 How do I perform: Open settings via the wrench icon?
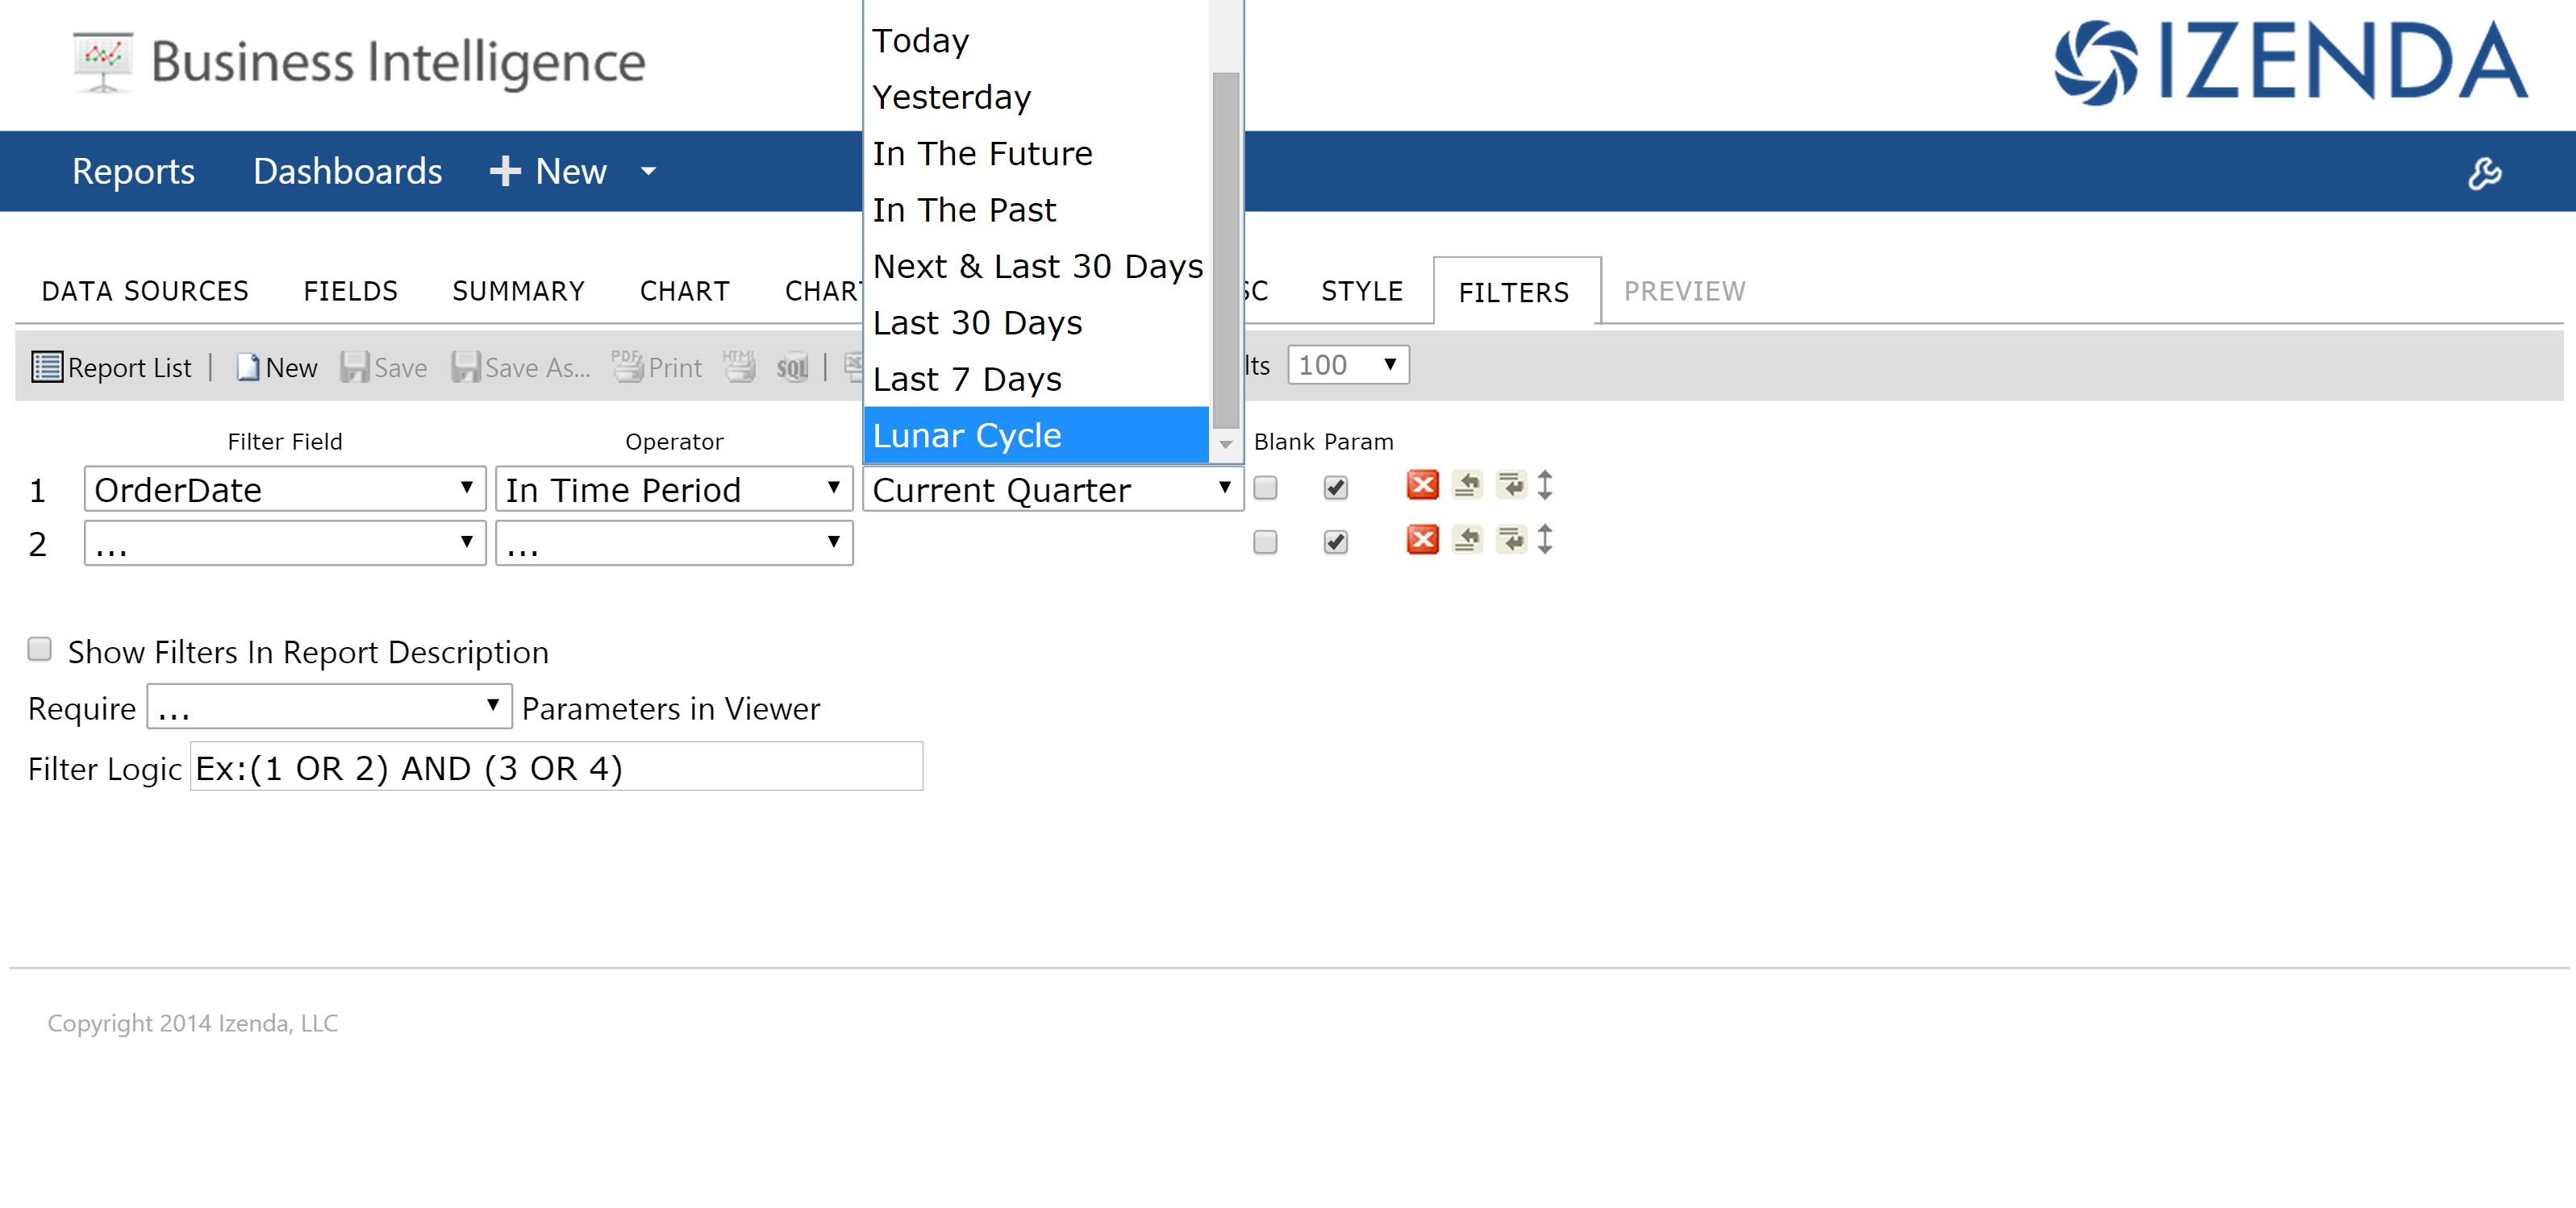[2485, 172]
